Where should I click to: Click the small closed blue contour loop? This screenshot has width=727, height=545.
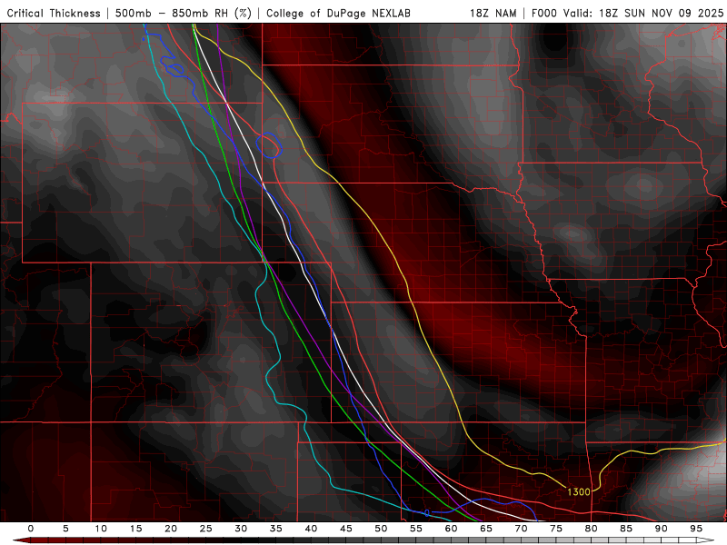coord(268,145)
